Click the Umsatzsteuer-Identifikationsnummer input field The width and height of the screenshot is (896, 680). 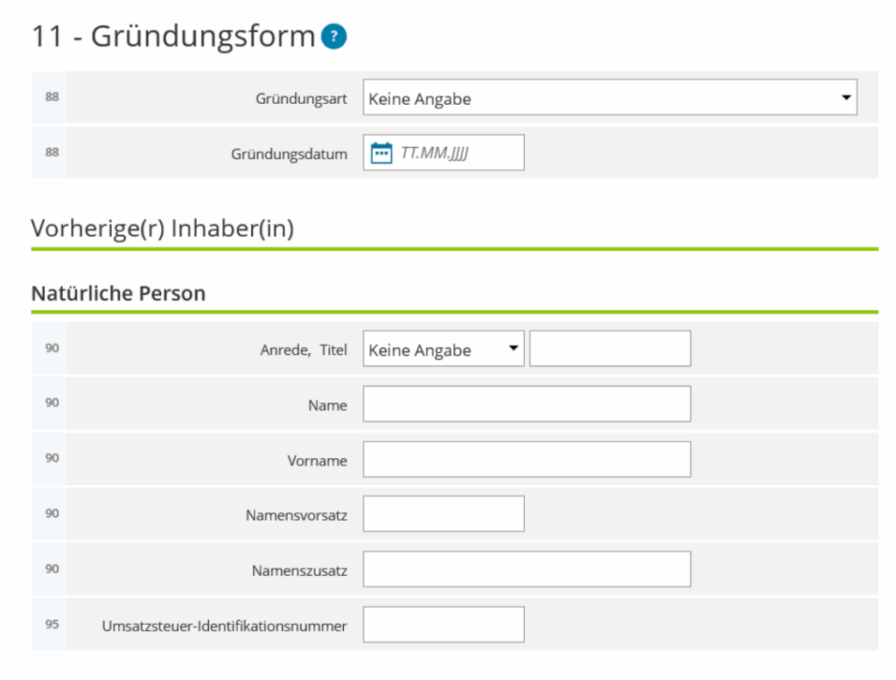pyautogui.click(x=444, y=625)
